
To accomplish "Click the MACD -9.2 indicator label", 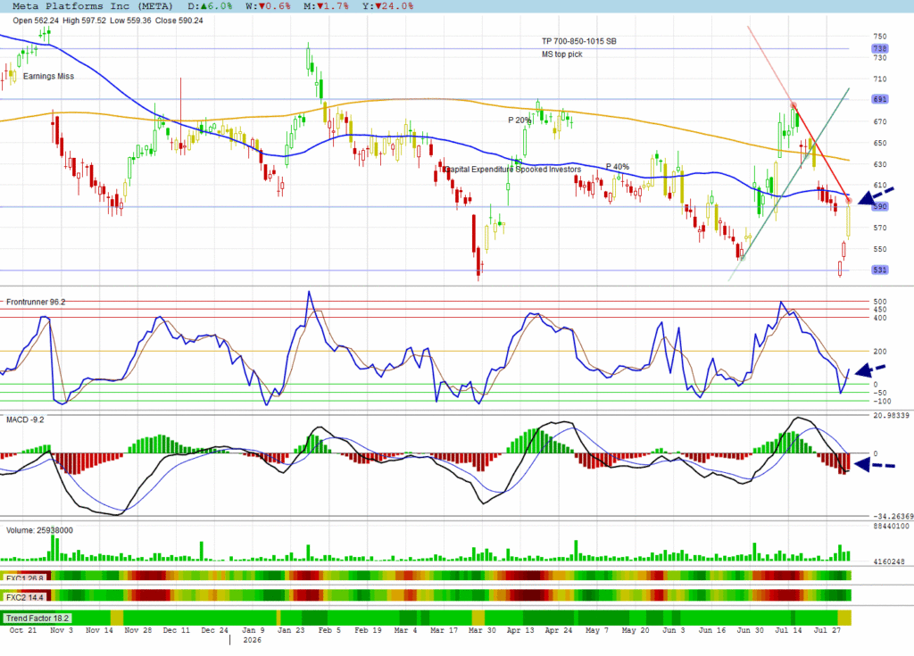I will [25, 419].
